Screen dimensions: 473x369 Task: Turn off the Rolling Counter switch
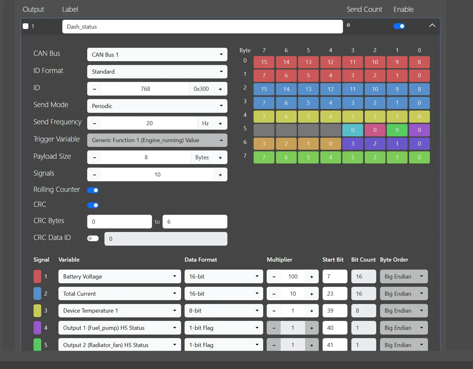[x=93, y=190]
